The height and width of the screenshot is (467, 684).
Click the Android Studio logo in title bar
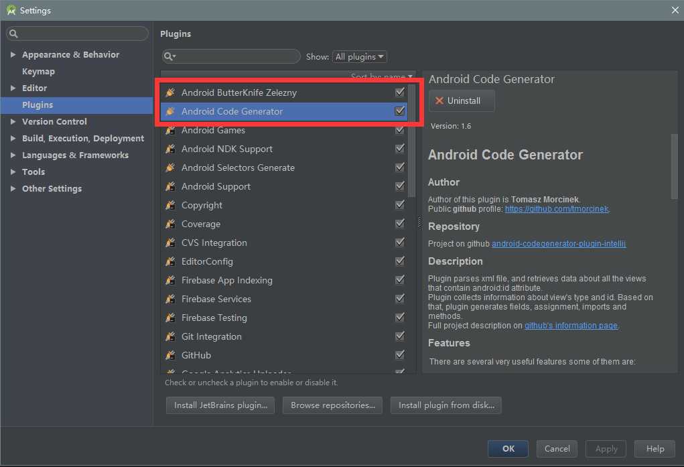(11, 10)
